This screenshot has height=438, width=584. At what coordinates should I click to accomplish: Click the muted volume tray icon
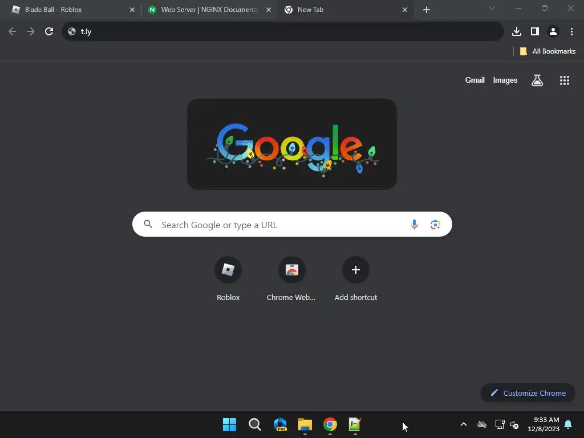point(514,424)
